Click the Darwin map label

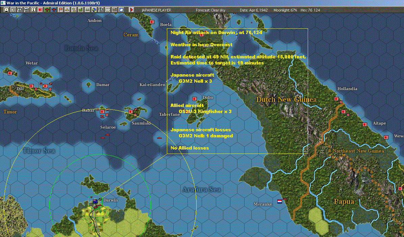click(x=110, y=200)
